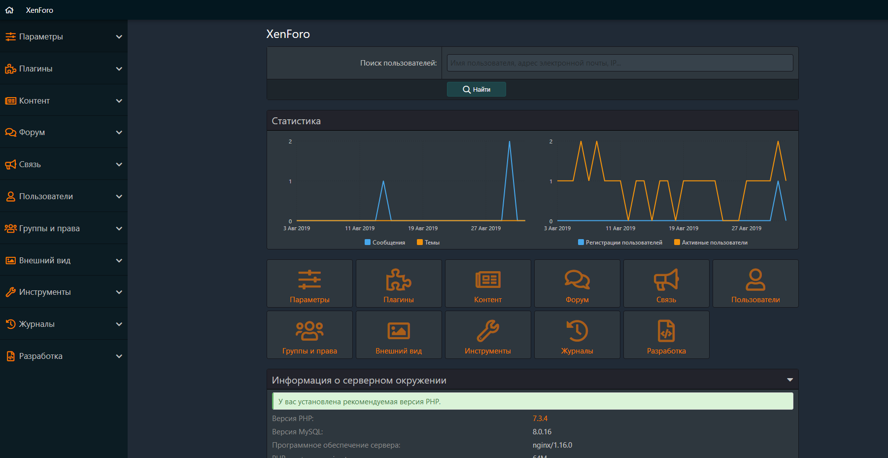Screen dimensions: 888x458
Task: Open the Пользователи user icon tile
Action: click(x=755, y=284)
